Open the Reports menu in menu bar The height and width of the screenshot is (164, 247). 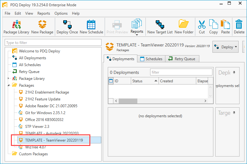[44, 13]
